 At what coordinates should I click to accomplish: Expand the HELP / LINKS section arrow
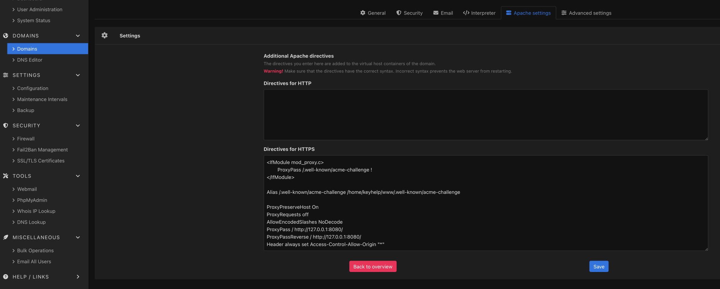(78, 277)
